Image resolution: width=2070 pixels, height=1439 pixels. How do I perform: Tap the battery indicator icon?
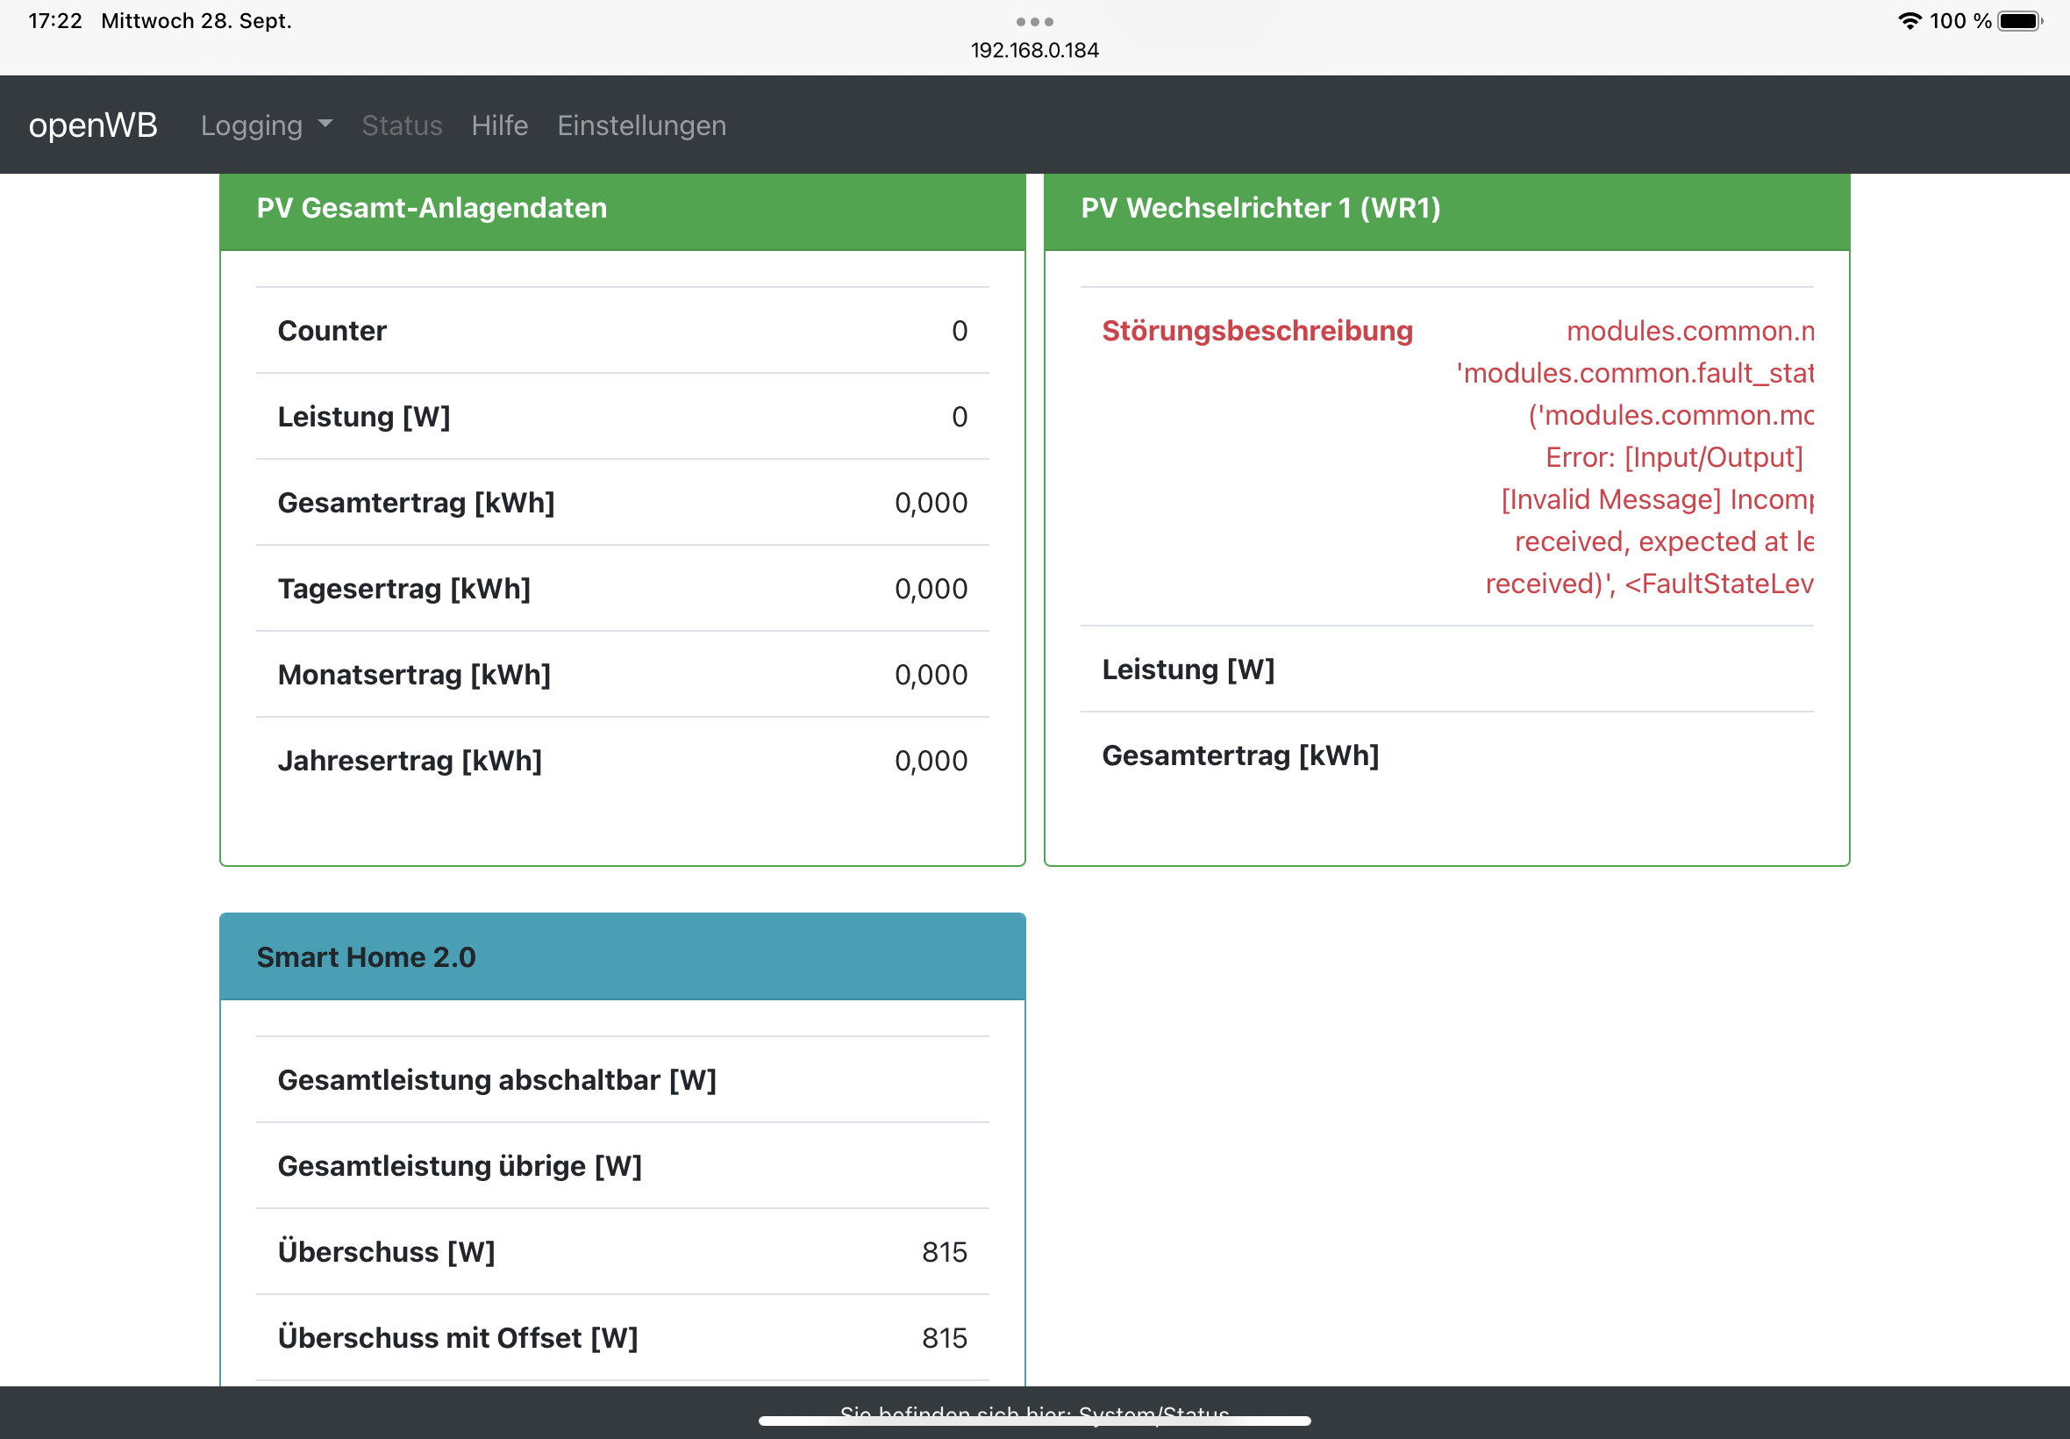coord(2018,21)
